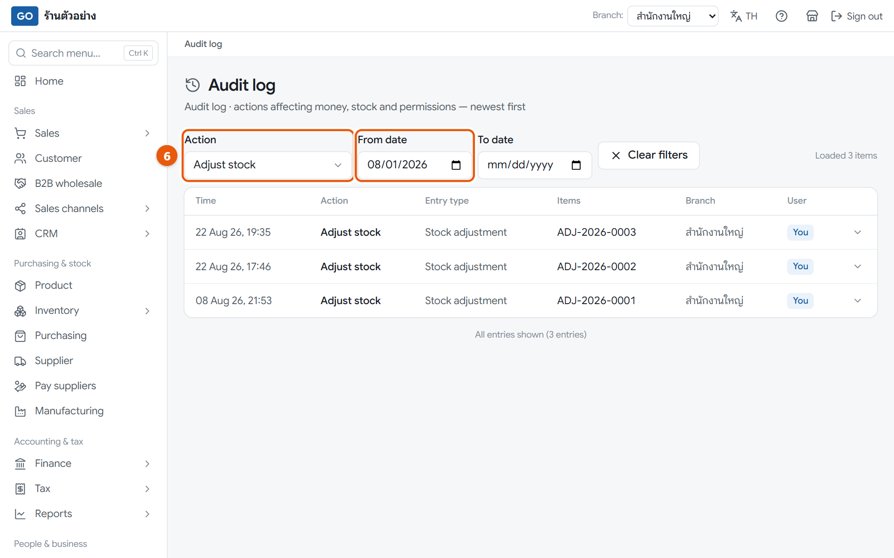Screen dimensions: 894x558
Task: Click the Audit log history clock icon
Action: click(192, 85)
